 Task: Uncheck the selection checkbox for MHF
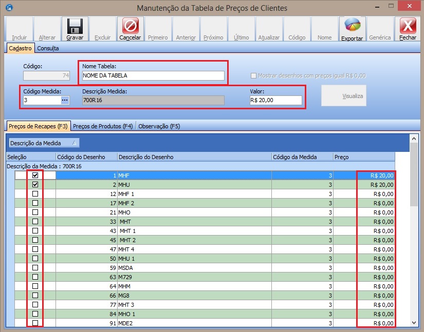coord(35,175)
